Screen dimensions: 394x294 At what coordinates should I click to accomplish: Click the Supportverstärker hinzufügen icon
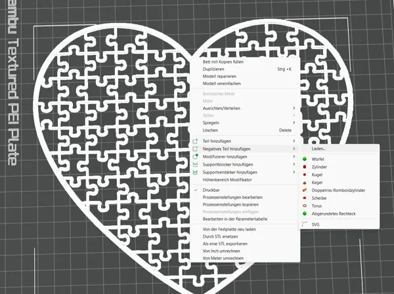tap(195, 172)
